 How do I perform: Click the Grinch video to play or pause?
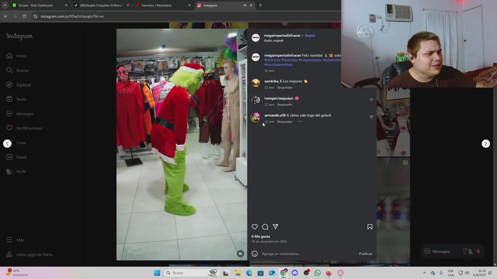pyautogui.click(x=182, y=144)
